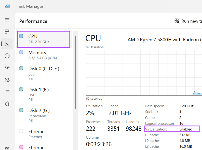
Task: Open the Processes view in sidebar
Action: coord(7,32)
